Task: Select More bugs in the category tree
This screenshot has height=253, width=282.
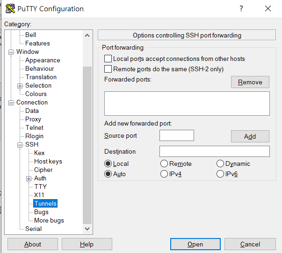Action: 49,220
